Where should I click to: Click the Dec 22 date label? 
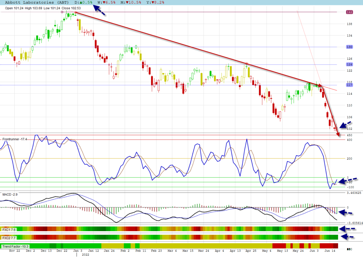click(x=62, y=251)
